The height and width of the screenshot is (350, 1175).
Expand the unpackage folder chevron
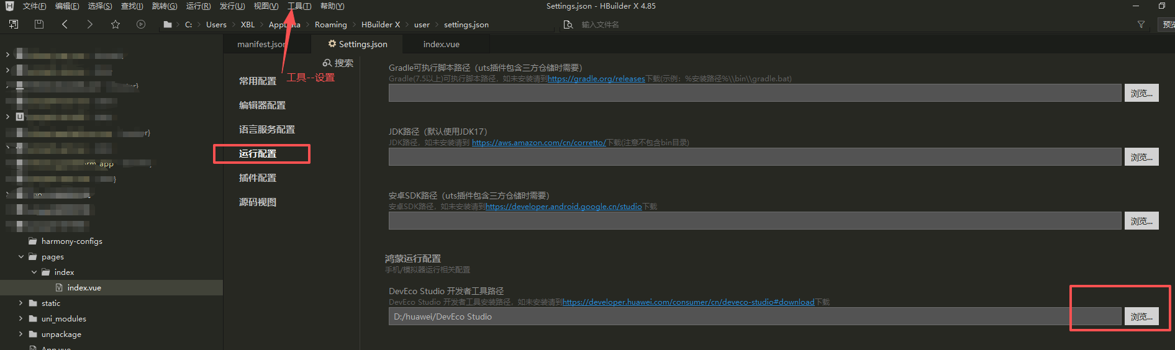click(x=21, y=334)
